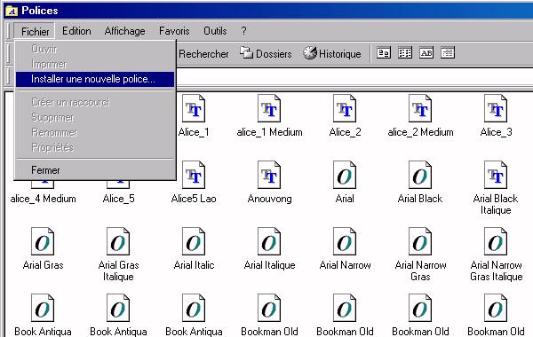Select the Alice_2 font icon
The height and width of the screenshot is (337, 533).
click(345, 108)
